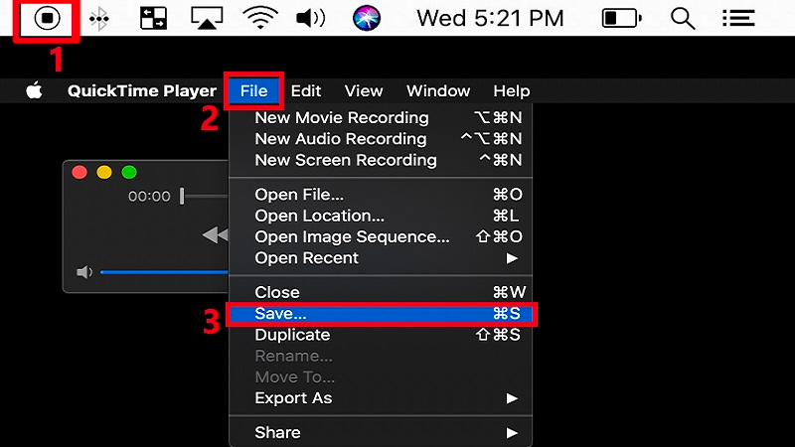Click the battery status icon

coord(622,18)
